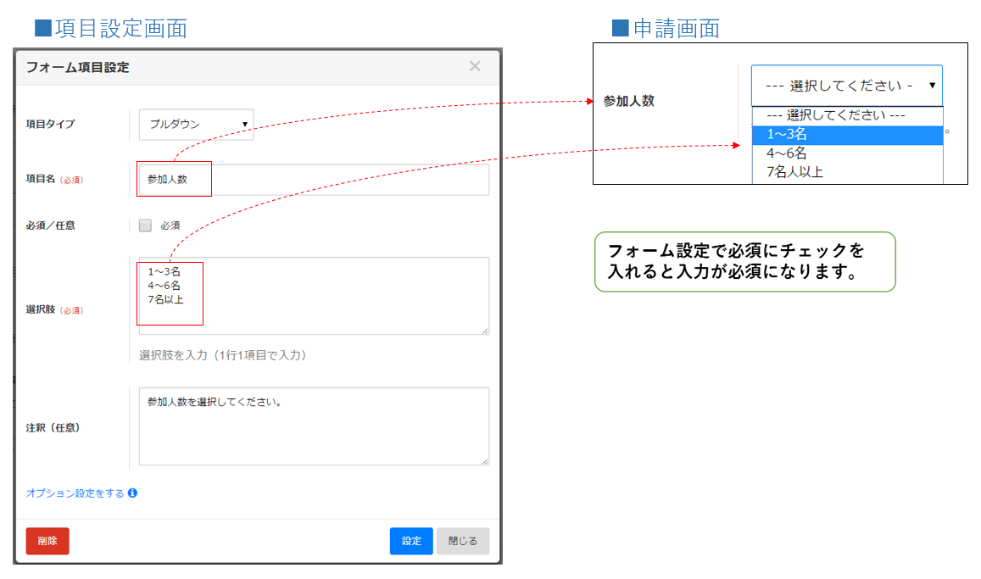Enable the 必須 checkbox

click(x=145, y=225)
